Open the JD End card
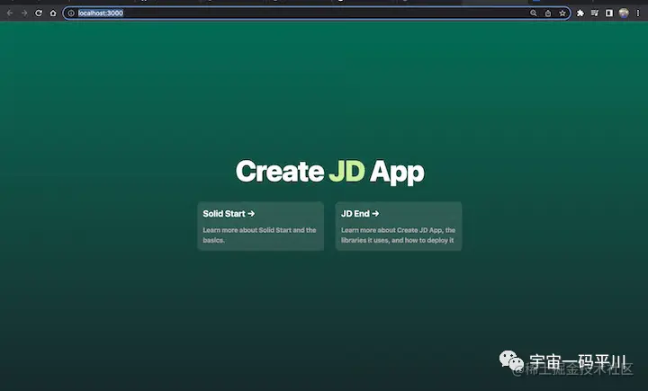 [399, 227]
